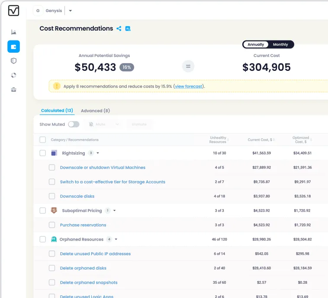The height and width of the screenshot is (298, 328).
Task: Collapse the Rightsizing group arrow
Action: point(98,153)
